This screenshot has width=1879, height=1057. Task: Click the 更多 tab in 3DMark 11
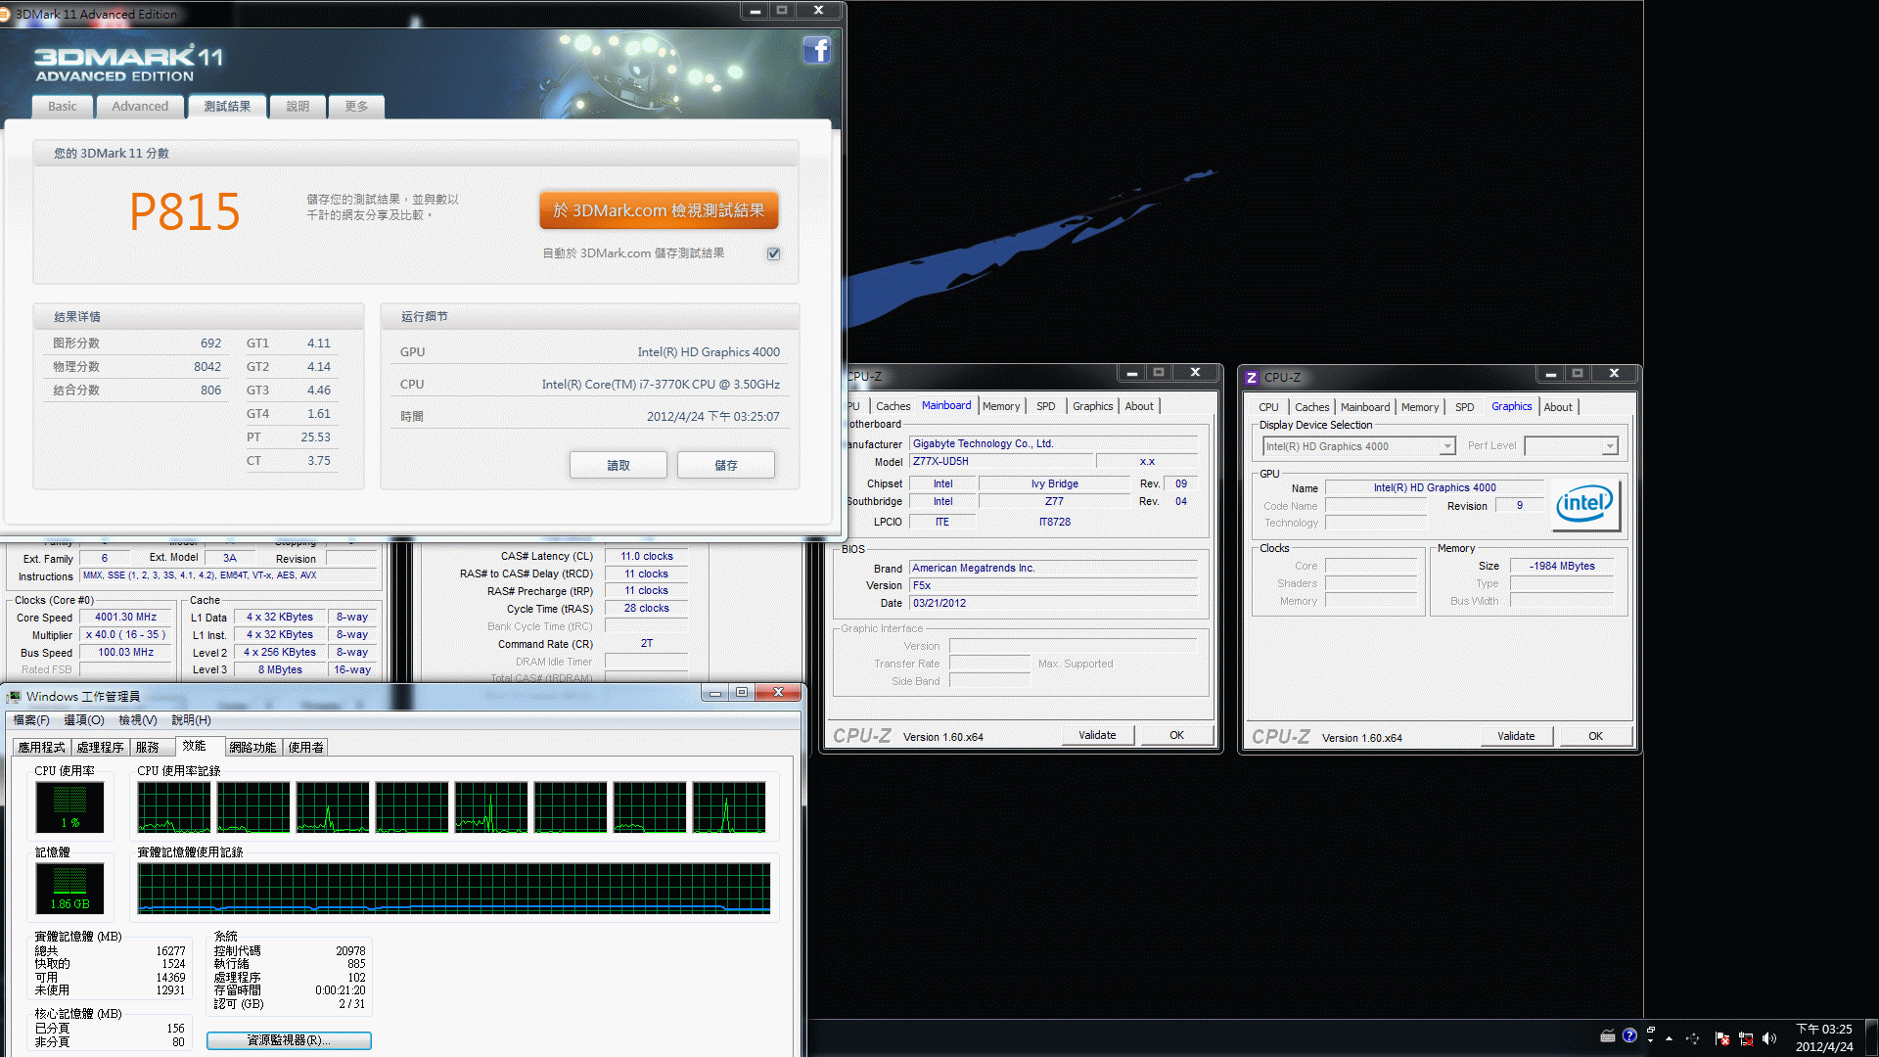356,106
